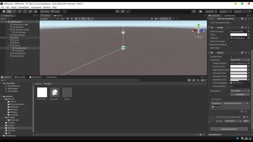Click the Add Component button
Viewport: 253px width, 142px height.
[x=229, y=129]
